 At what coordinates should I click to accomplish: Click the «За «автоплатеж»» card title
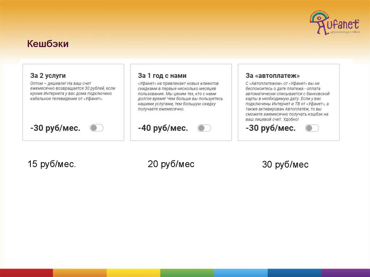[x=272, y=75]
